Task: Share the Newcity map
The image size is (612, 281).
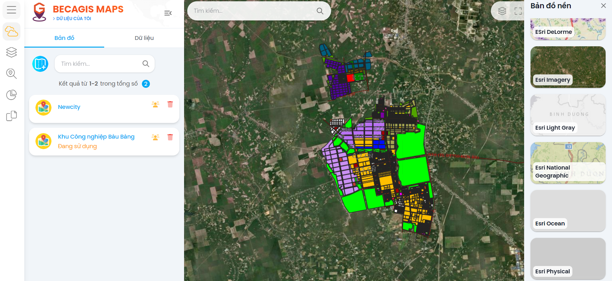Action: point(156,104)
